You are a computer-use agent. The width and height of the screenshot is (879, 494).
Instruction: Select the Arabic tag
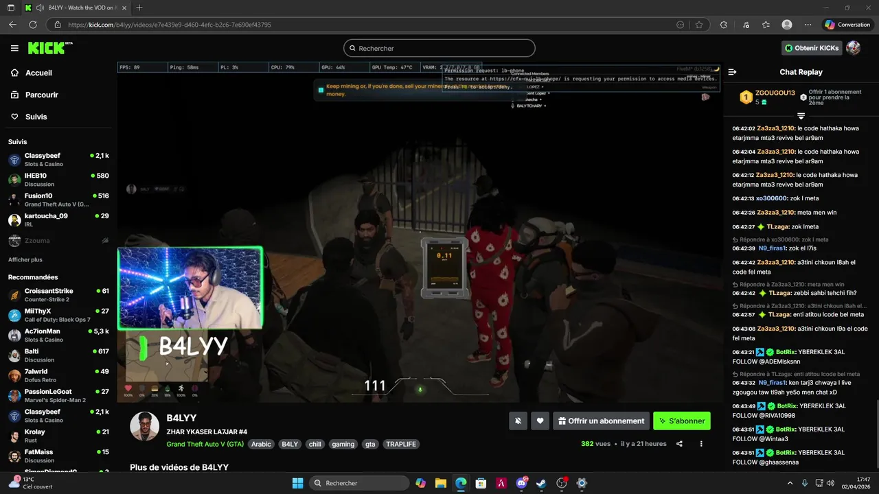point(261,444)
